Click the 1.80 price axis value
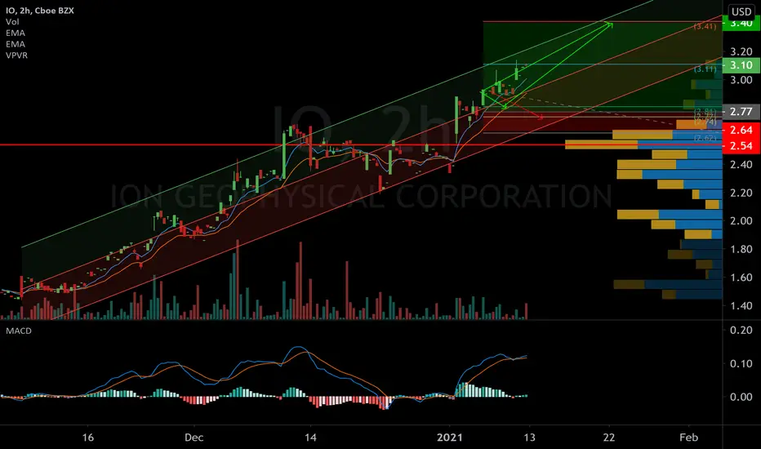 (741, 249)
